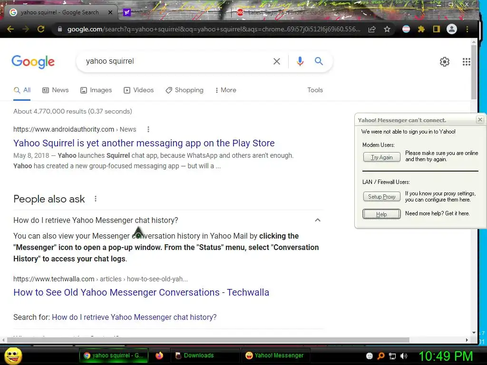
Task: Open Chrome's three-dot menu
Action: [x=467, y=29]
